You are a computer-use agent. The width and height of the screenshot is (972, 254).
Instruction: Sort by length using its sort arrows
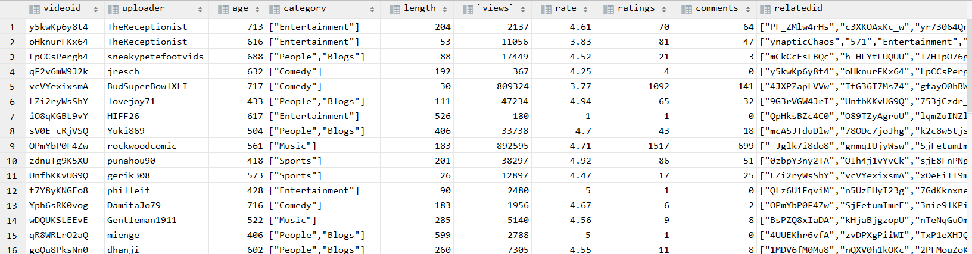pos(445,9)
